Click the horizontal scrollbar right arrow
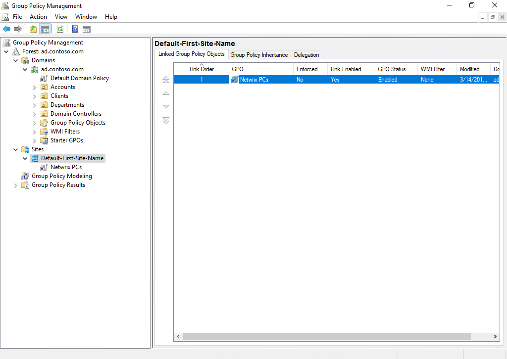507x359 pixels. tap(495, 336)
